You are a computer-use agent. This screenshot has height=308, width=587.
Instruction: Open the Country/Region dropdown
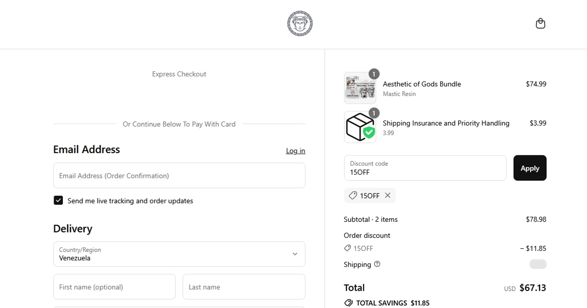(179, 254)
